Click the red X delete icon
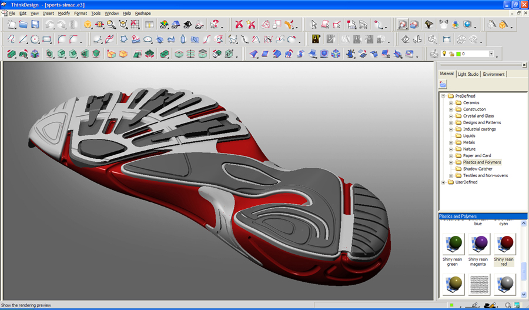The image size is (529, 310). [x=239, y=24]
